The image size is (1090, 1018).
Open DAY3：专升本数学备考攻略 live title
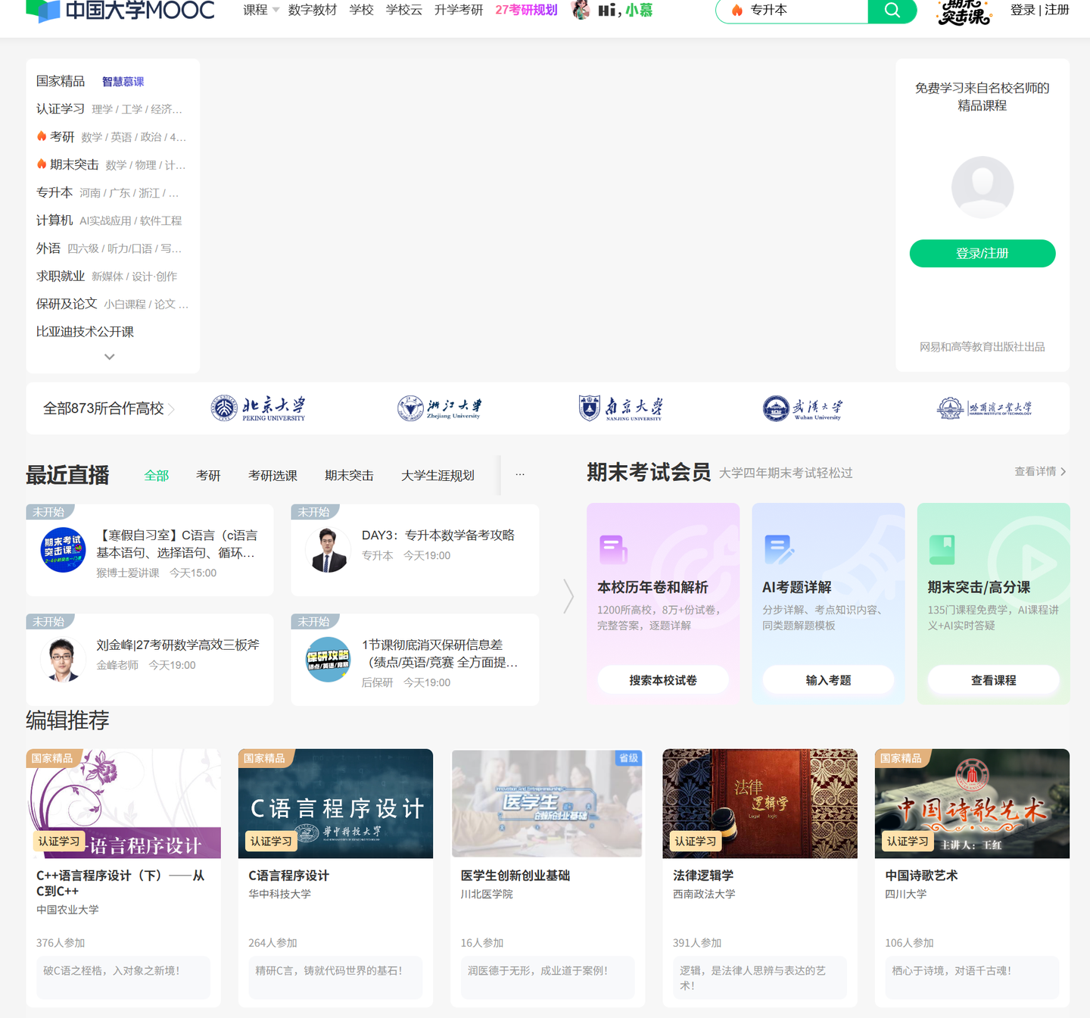[x=438, y=536]
